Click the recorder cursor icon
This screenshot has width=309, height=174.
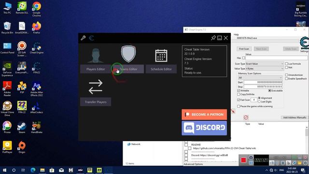coord(288,163)
